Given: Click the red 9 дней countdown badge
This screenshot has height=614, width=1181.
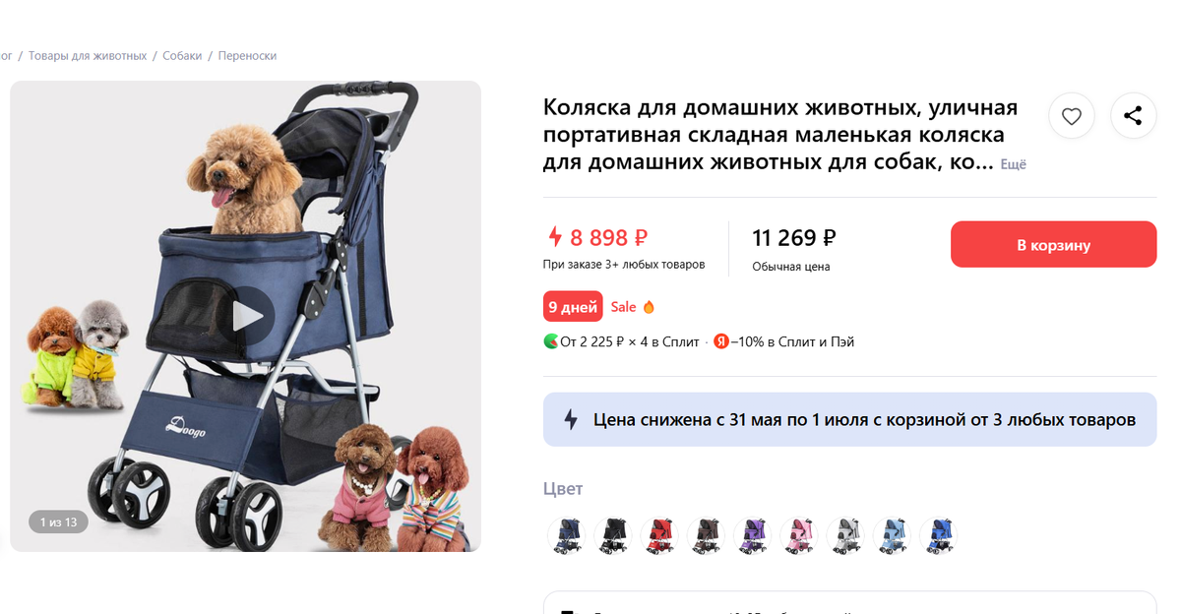Looking at the screenshot, I should point(573,307).
